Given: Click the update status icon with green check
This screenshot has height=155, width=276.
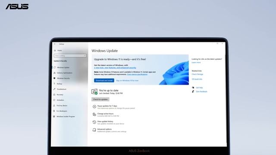Looking at the screenshot, I should click(x=94, y=92).
